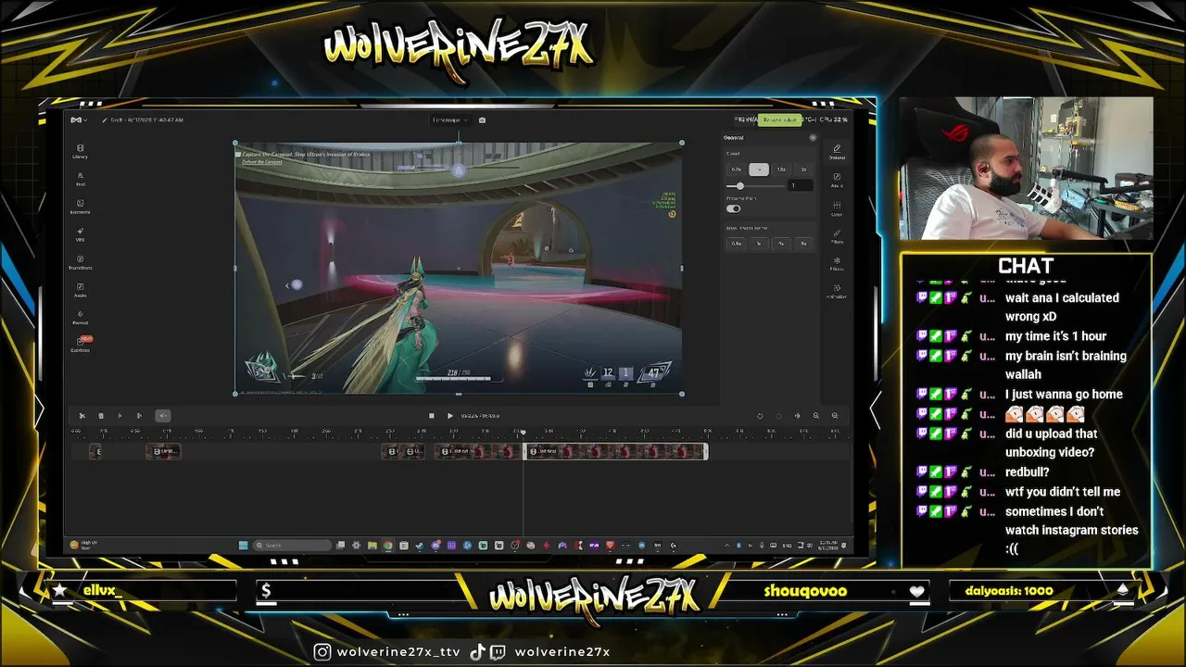Viewport: 1186px width, 667px height.
Task: Click the bottom-right corner handle of the preview
Action: point(682,394)
